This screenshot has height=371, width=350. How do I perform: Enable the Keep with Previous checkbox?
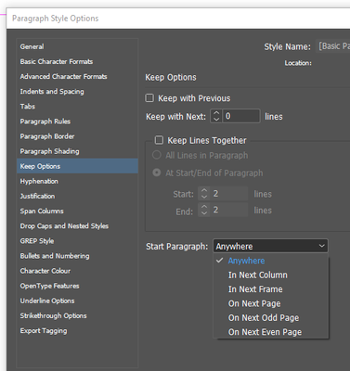149,98
